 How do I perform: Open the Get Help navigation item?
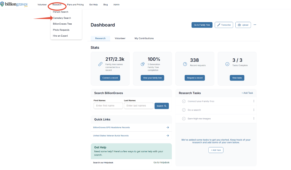pyautogui.click(x=94, y=5)
